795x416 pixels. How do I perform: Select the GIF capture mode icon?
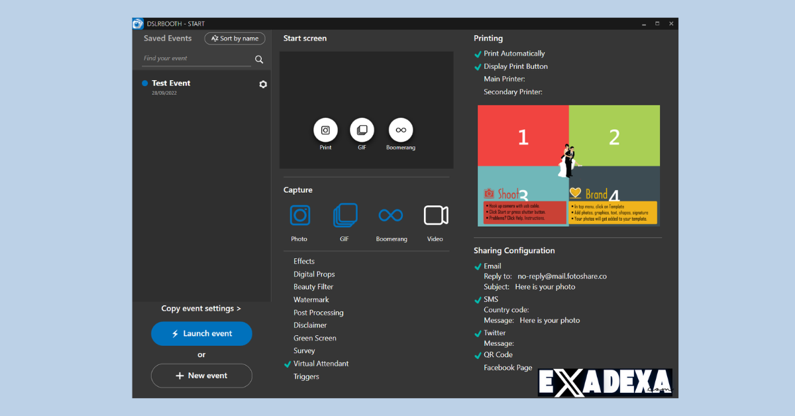(344, 215)
